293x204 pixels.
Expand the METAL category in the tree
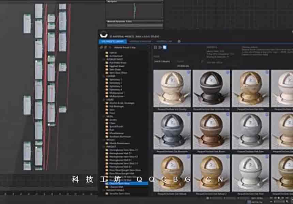[104, 116]
